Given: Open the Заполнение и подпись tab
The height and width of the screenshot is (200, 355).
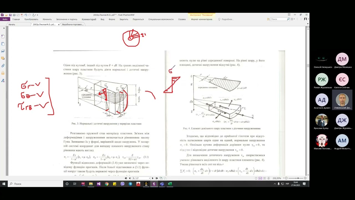Looking at the screenshot, I should pos(67,19).
